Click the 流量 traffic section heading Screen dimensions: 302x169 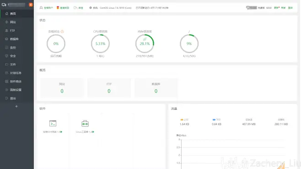click(x=174, y=109)
